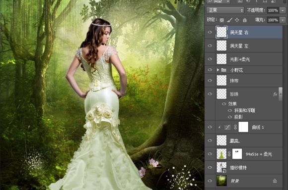The width and height of the screenshot is (288, 190).
Task: Collapse the 珍珠 layer effects arrow
Action: (281, 94)
